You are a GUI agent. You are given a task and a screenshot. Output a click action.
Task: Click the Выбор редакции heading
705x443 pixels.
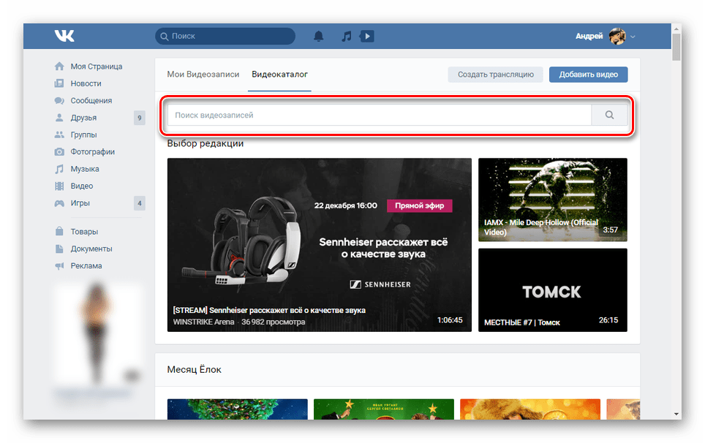[x=206, y=143]
